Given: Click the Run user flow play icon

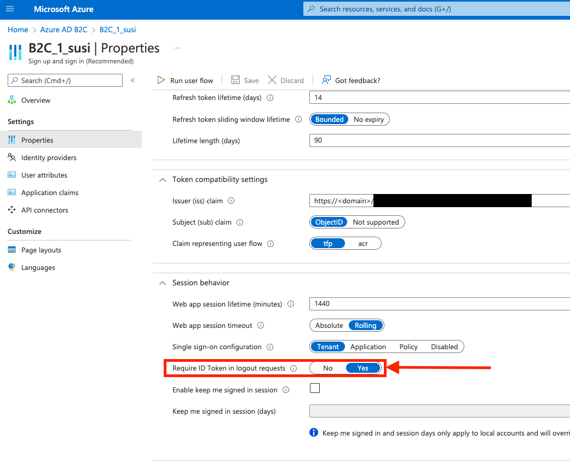Looking at the screenshot, I should coord(160,80).
